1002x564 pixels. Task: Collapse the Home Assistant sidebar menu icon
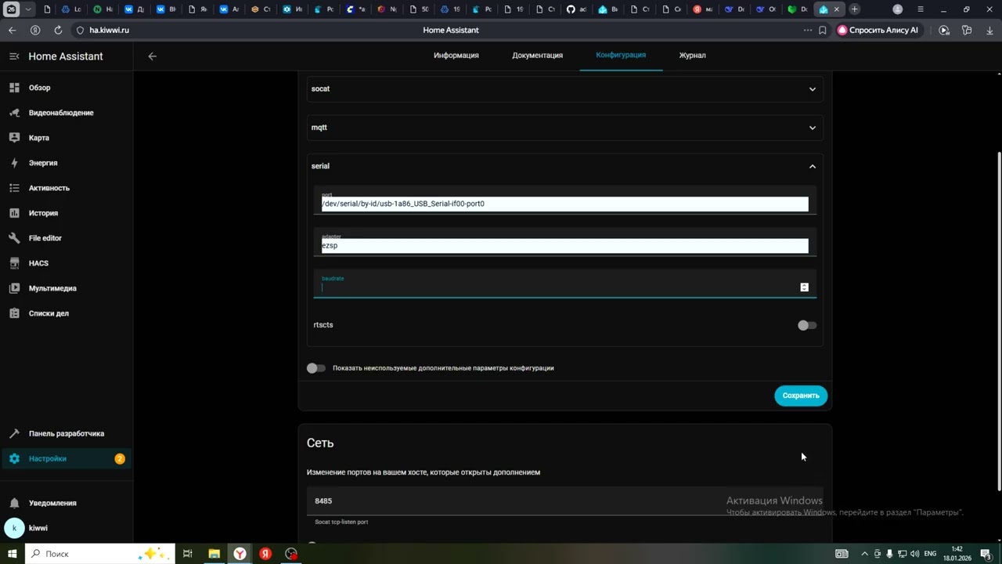[14, 56]
